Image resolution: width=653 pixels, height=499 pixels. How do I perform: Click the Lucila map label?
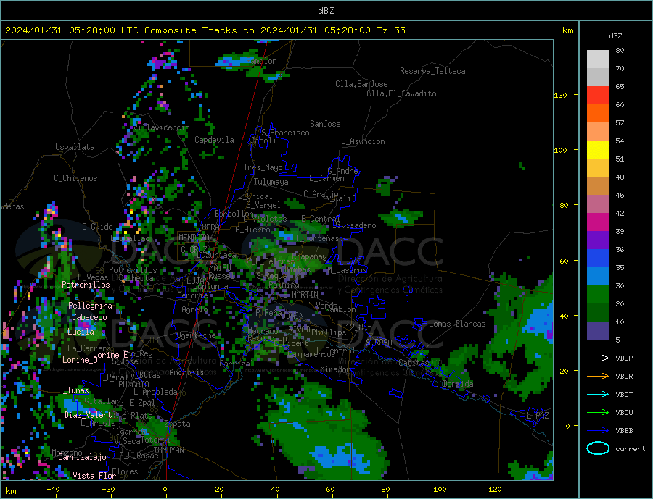tap(81, 332)
